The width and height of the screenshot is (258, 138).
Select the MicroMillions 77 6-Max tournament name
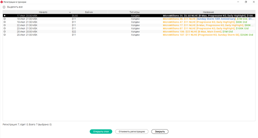click(x=208, y=25)
